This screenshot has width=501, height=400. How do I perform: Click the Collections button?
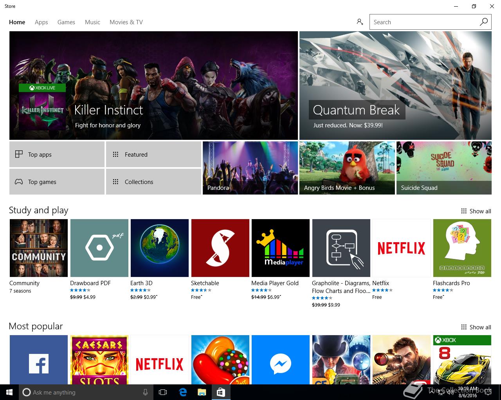(x=153, y=182)
